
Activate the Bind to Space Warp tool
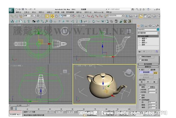click(x=21, y=16)
